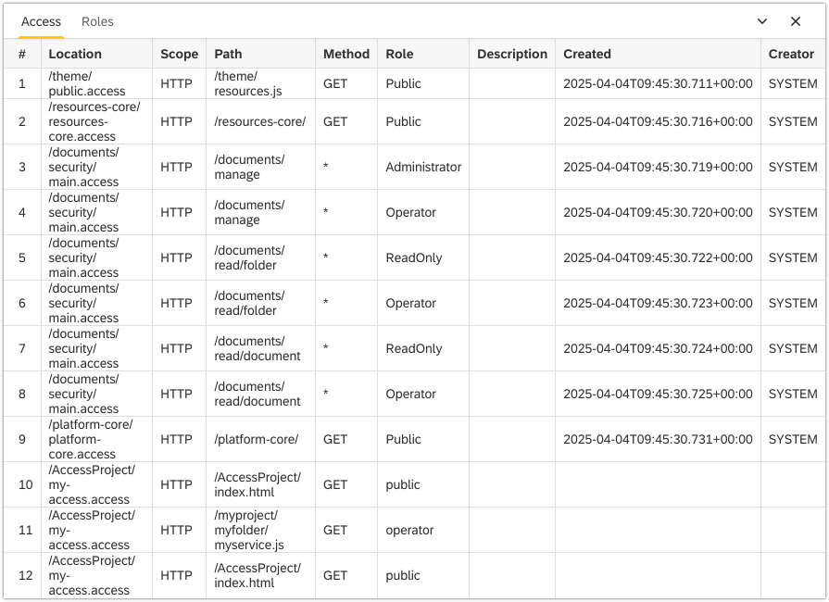Screen dimensions: 829x602
Task: Close the Access panel with X
Action: click(x=795, y=21)
